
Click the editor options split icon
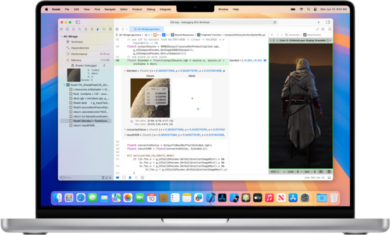[x=330, y=29]
